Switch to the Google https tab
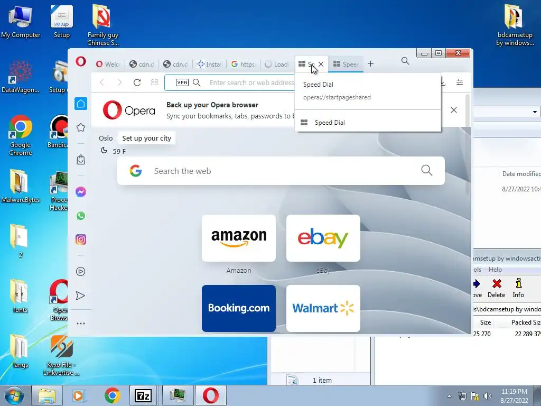The height and width of the screenshot is (406, 541). (243, 64)
